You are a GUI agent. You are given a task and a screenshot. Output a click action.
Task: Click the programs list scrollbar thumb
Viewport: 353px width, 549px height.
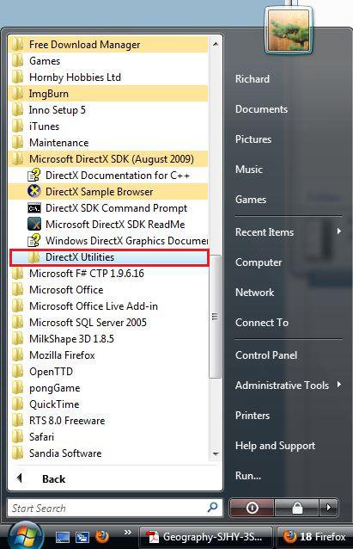point(215,317)
